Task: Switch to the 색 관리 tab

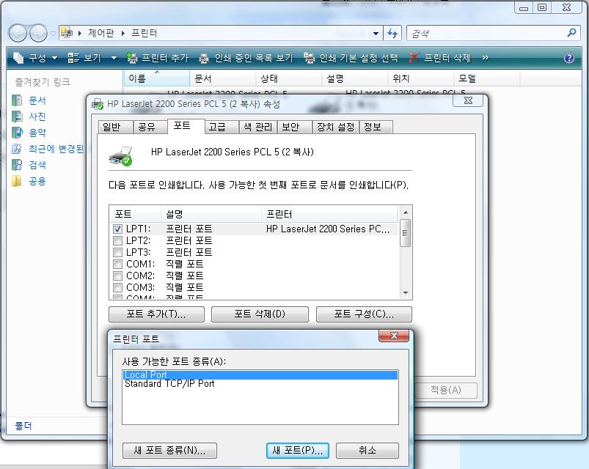Action: [x=257, y=128]
